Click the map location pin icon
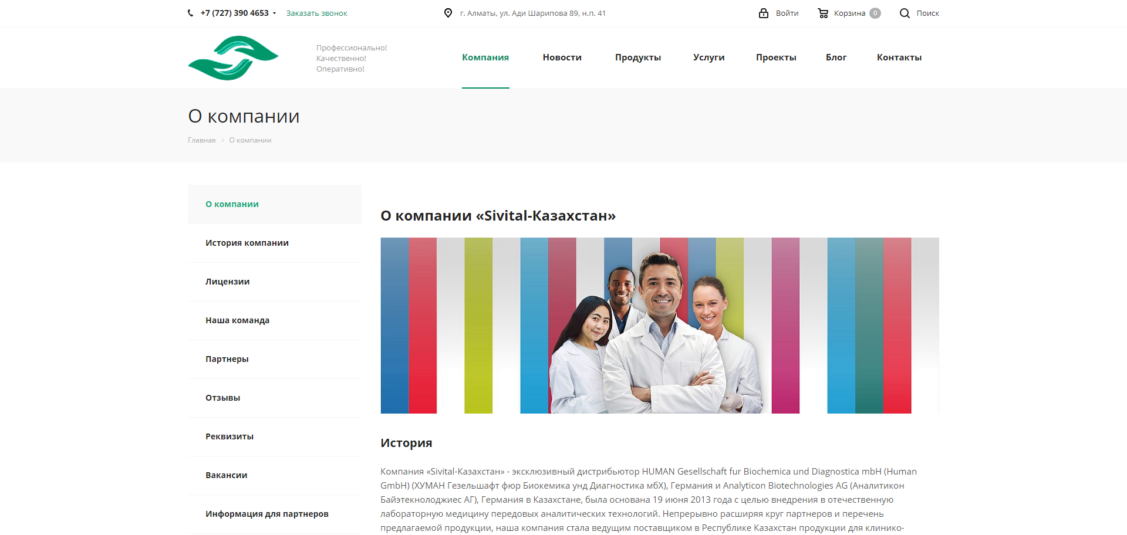The height and width of the screenshot is (535, 1127). pyautogui.click(x=448, y=13)
